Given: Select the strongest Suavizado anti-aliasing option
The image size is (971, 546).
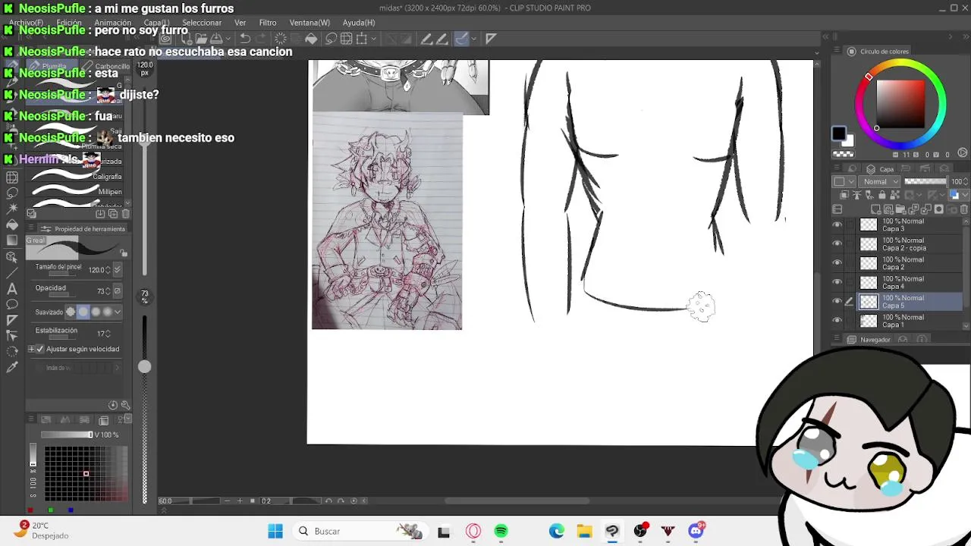Looking at the screenshot, I should coord(107,312).
